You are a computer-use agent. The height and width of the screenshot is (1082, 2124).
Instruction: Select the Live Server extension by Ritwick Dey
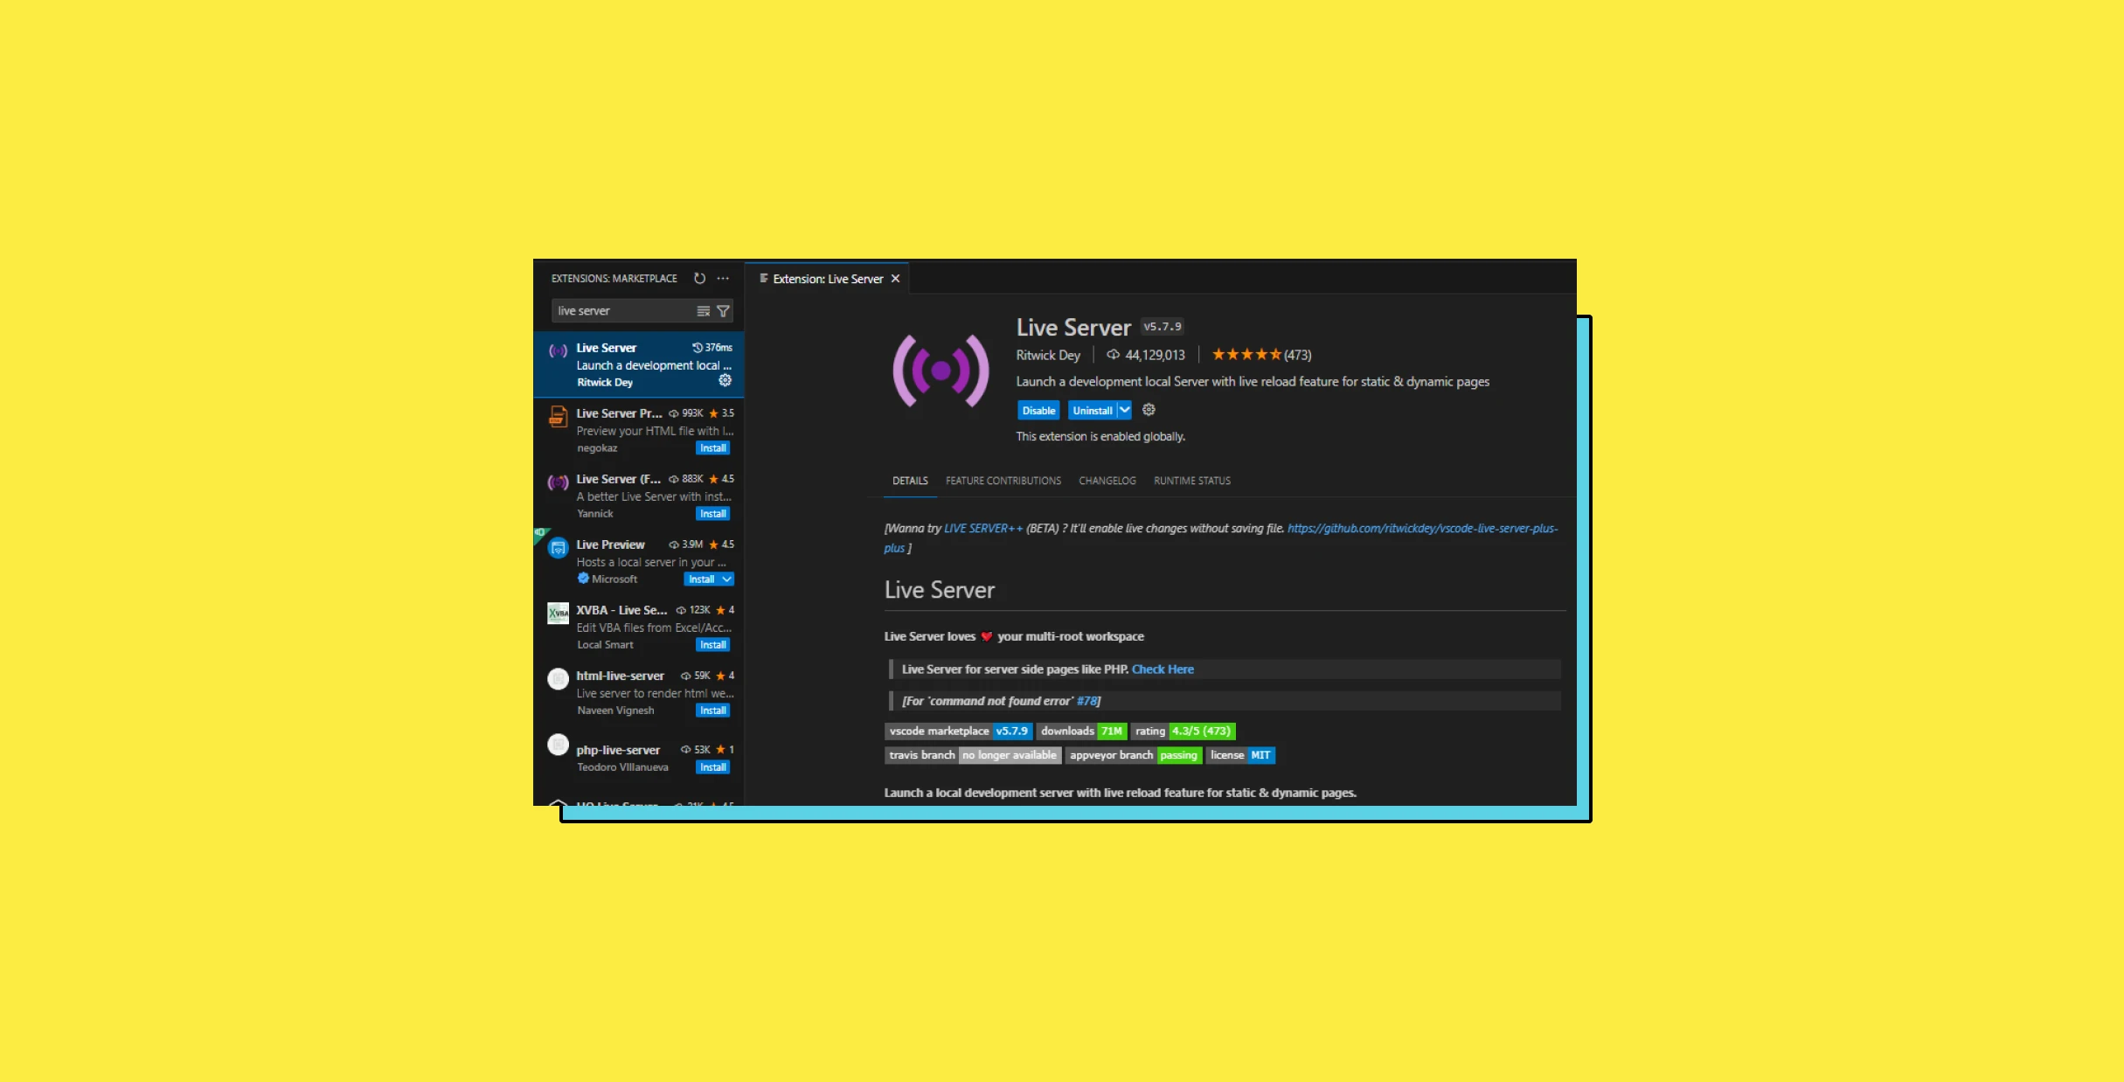[639, 364]
